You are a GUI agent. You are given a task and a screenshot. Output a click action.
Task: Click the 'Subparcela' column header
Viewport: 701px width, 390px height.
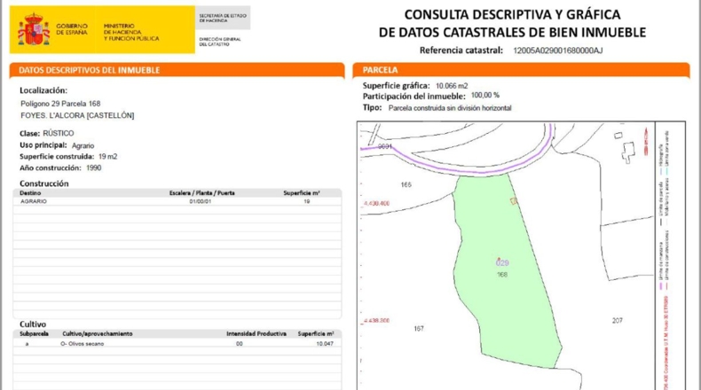point(34,333)
